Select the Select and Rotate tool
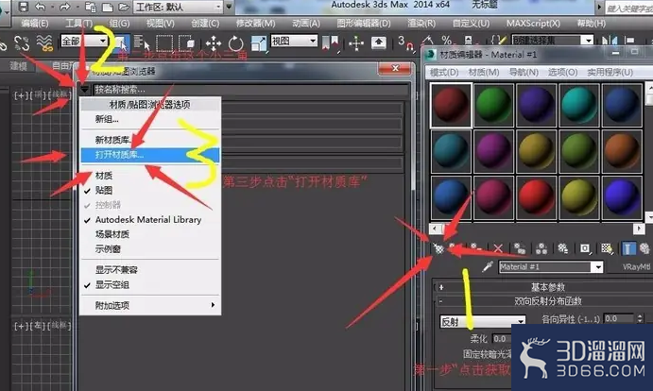The image size is (653, 391). tap(235, 42)
